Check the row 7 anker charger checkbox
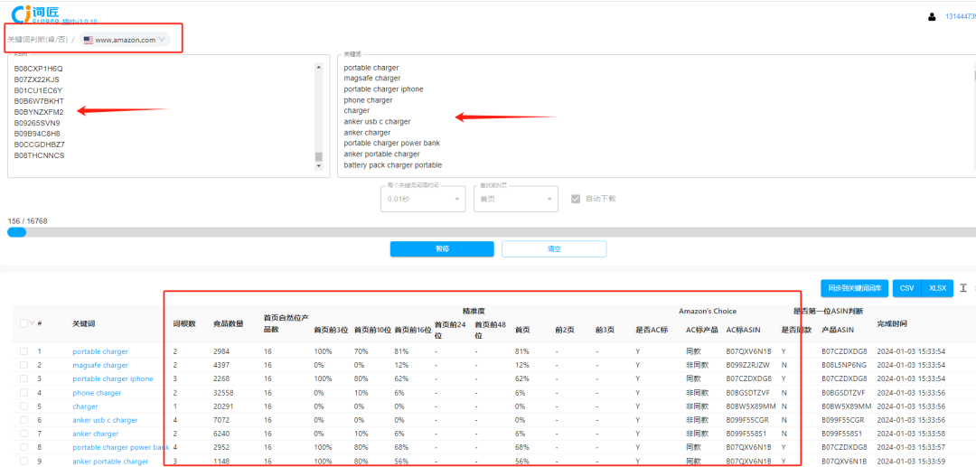The image size is (976, 467). pos(23,434)
